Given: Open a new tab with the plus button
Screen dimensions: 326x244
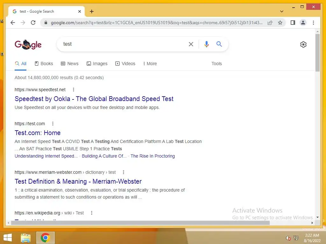Looking at the screenshot, I should (92, 11).
